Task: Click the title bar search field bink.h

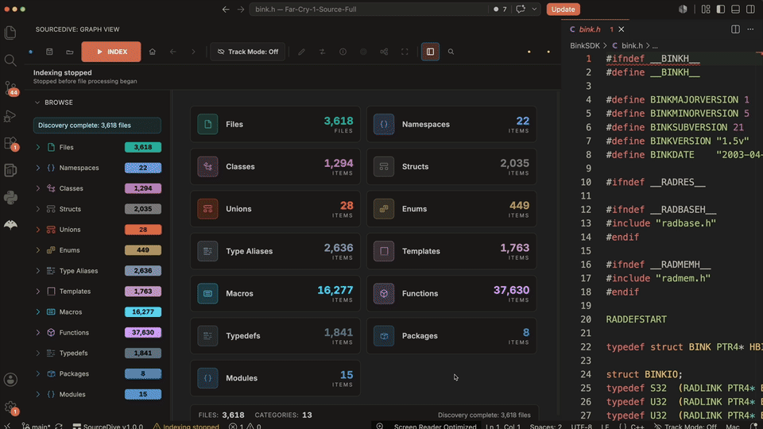Action: click(x=369, y=10)
